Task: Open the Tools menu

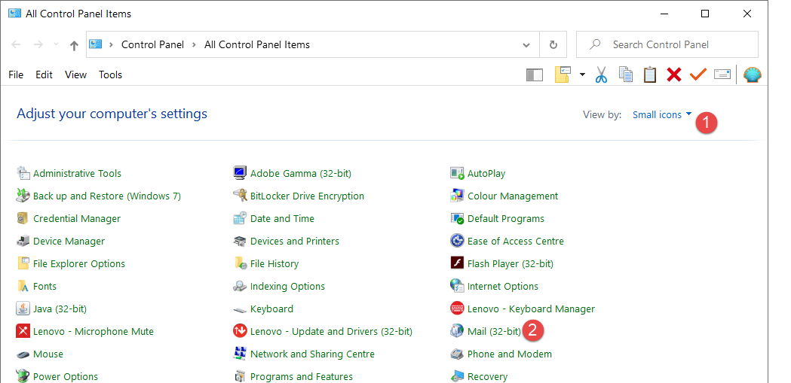Action: pyautogui.click(x=110, y=74)
